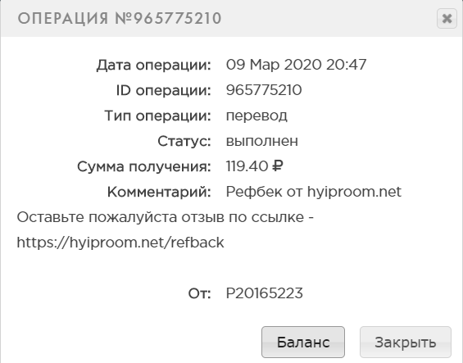Click the Тип операции label
463x363 pixels.
pyautogui.click(x=158, y=116)
